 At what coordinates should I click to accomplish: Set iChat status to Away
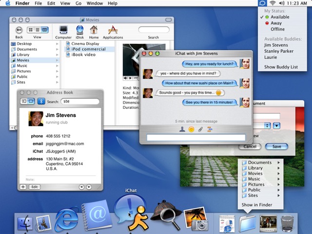(x=276, y=23)
